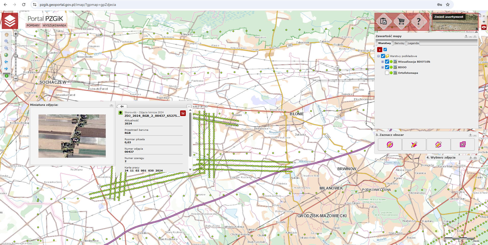The width and height of the screenshot is (488, 245).
Task: Go to previous map view arrow
Action: click(6, 62)
